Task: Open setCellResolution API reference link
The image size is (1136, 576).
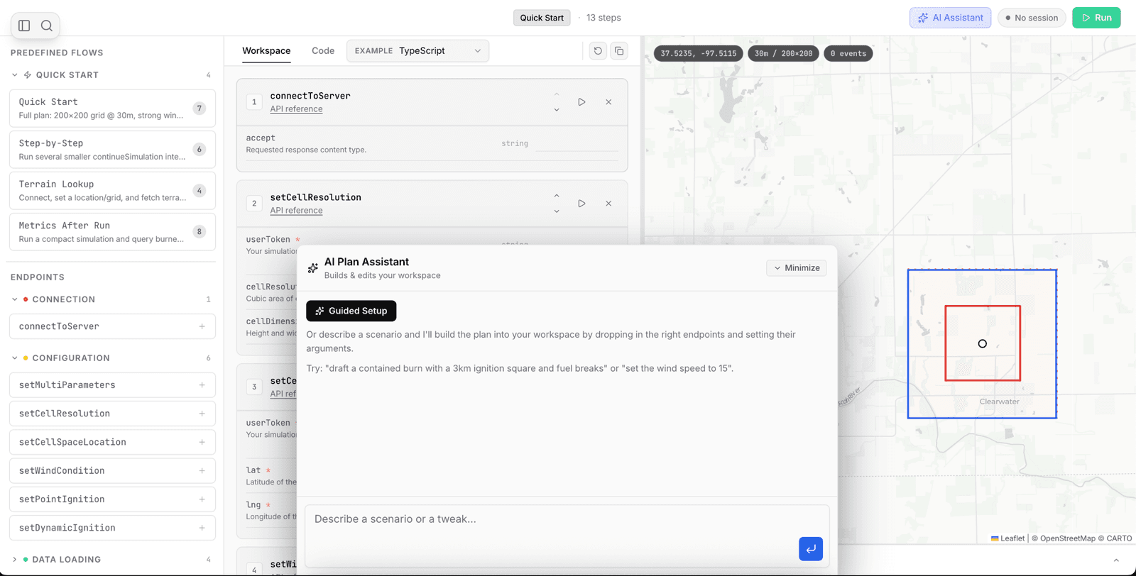Action: (296, 211)
